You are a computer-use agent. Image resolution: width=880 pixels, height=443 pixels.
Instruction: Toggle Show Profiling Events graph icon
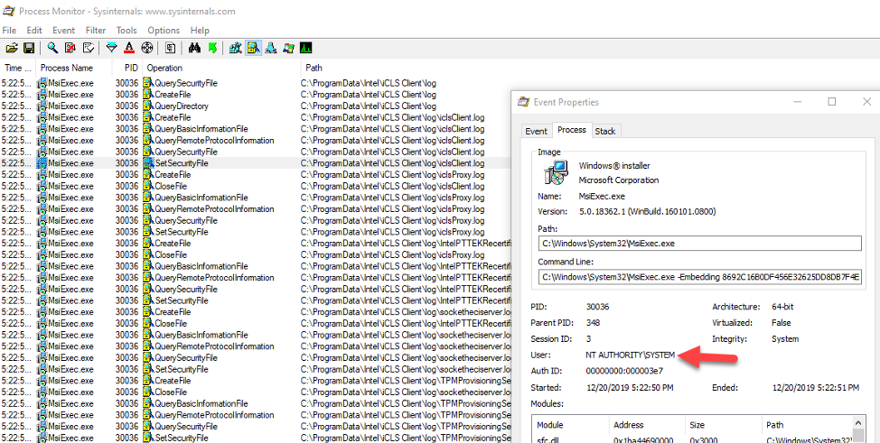306,48
